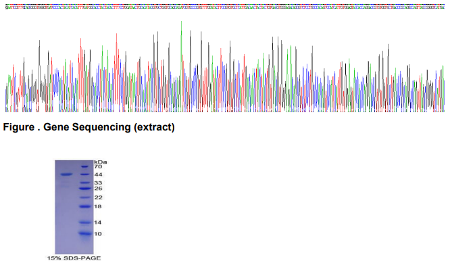Click the 70 kDa ladder band at gel top
Image resolution: width=450 pixels, height=265 pixels.
click(x=84, y=166)
